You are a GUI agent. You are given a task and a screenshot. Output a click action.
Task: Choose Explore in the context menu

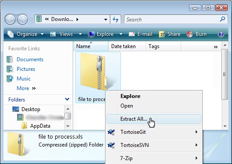point(130,96)
